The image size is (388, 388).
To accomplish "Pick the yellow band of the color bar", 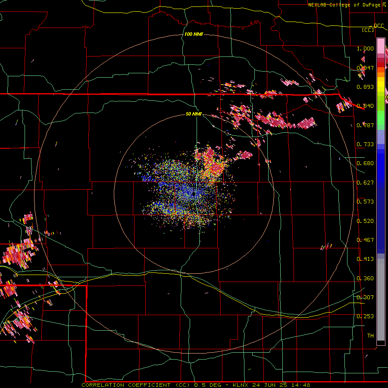I will pos(381,84).
